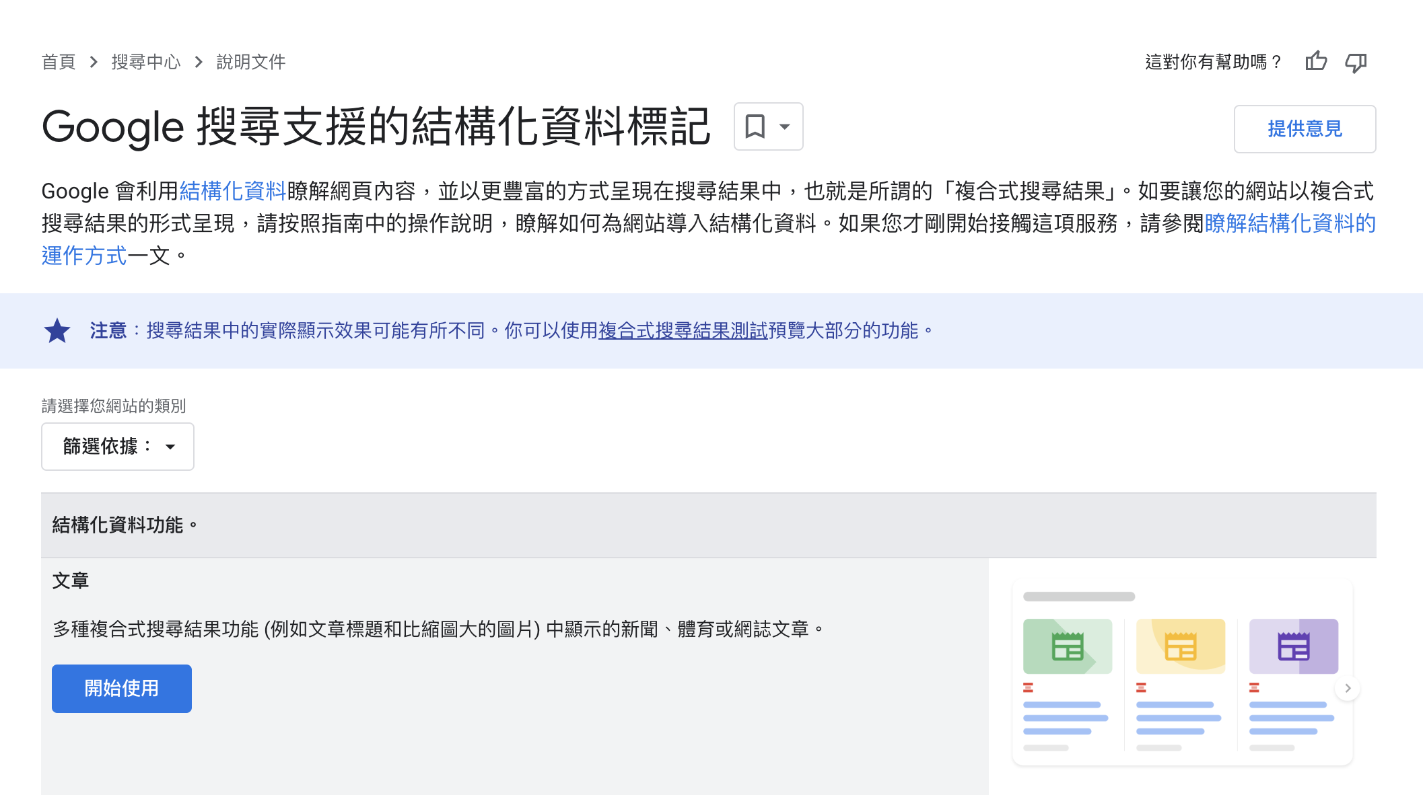Click the carousel next arrow in preview
This screenshot has width=1423, height=795.
click(x=1348, y=688)
